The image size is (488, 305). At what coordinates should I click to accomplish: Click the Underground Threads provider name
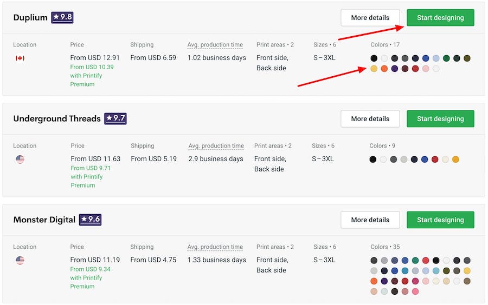(x=57, y=118)
